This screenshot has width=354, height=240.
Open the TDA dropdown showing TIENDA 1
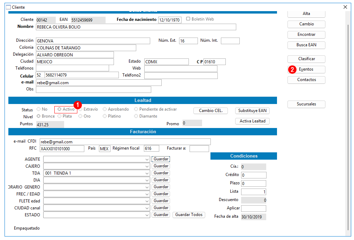click(147, 173)
